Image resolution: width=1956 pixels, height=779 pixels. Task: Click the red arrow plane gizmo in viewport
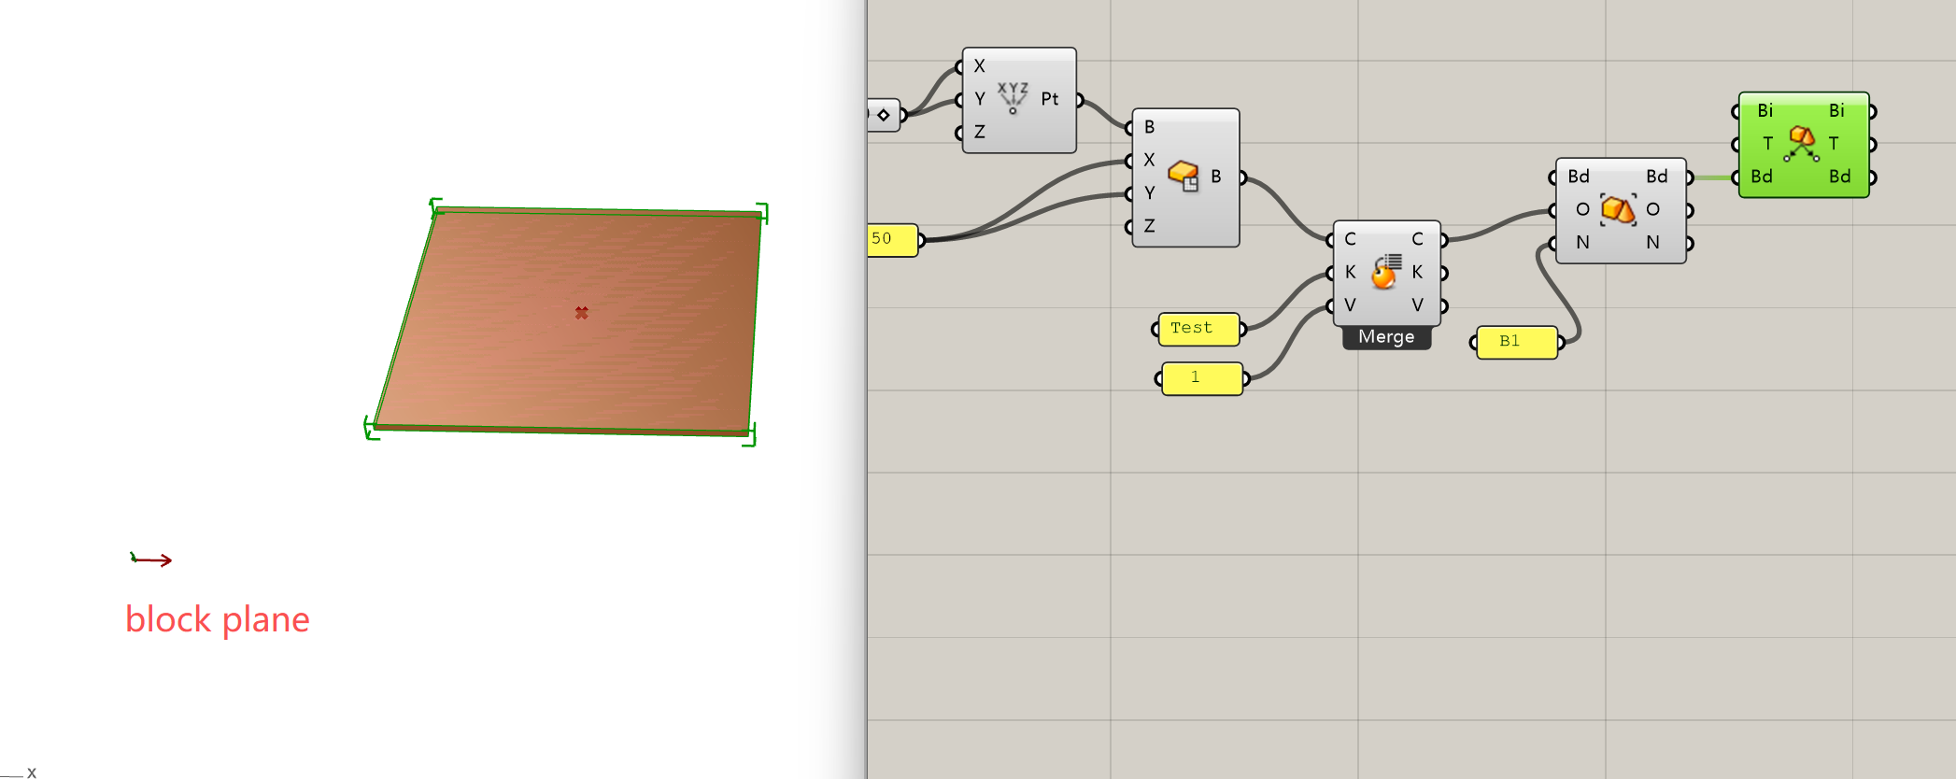point(151,559)
